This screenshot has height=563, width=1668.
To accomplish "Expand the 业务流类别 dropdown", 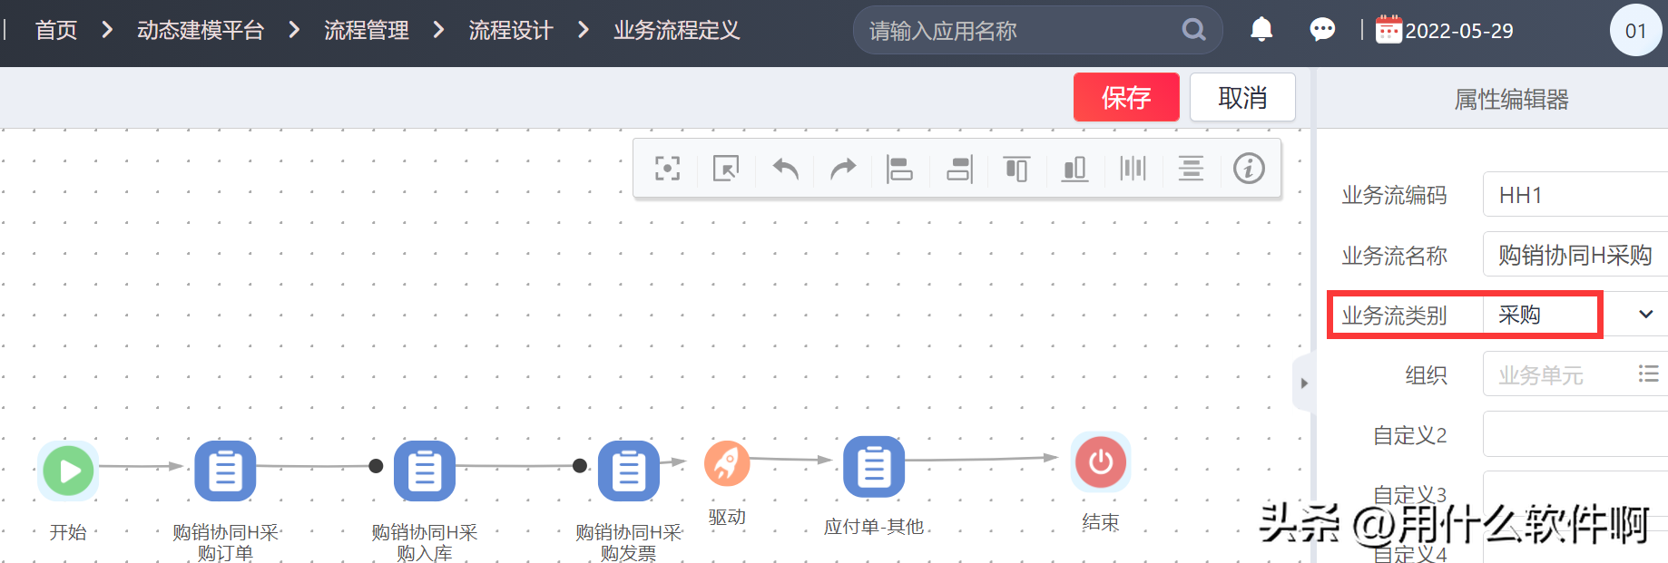I will (x=1645, y=315).
